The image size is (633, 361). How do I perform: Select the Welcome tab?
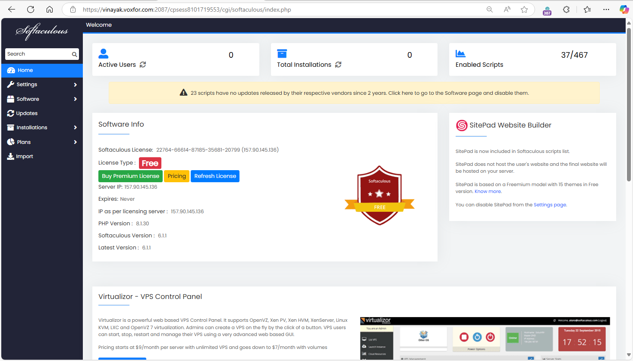(x=98, y=25)
